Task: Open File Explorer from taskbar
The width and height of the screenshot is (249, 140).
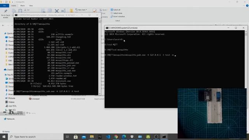Action: (92, 136)
